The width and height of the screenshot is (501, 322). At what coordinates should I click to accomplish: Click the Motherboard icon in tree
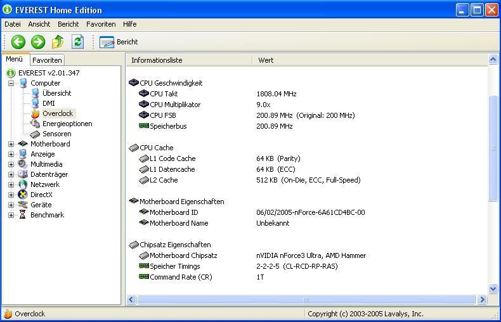(x=23, y=144)
